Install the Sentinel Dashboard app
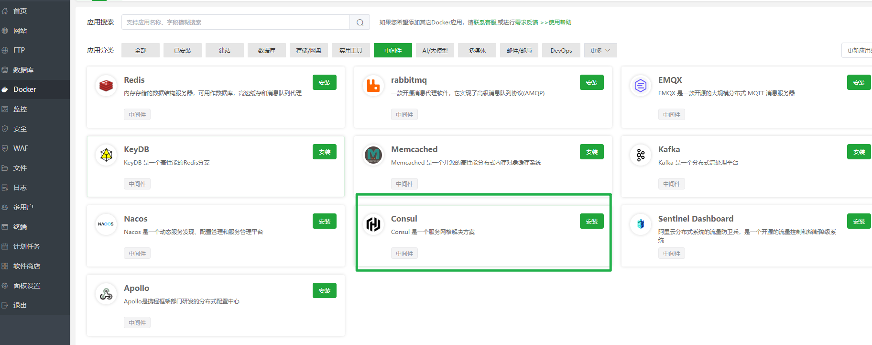Image resolution: width=872 pixels, height=345 pixels. tap(859, 221)
